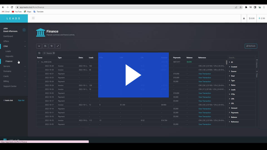Expand the FTDs column group
Screen dimensions: 267x150
click(229, 94)
